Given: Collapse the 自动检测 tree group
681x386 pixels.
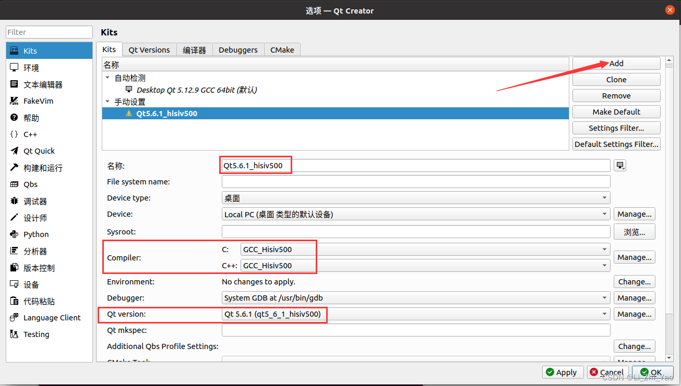Looking at the screenshot, I should 108,78.
